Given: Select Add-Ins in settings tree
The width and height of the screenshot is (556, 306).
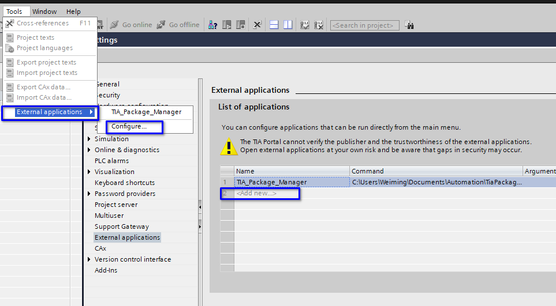Looking at the screenshot, I should point(106,270).
